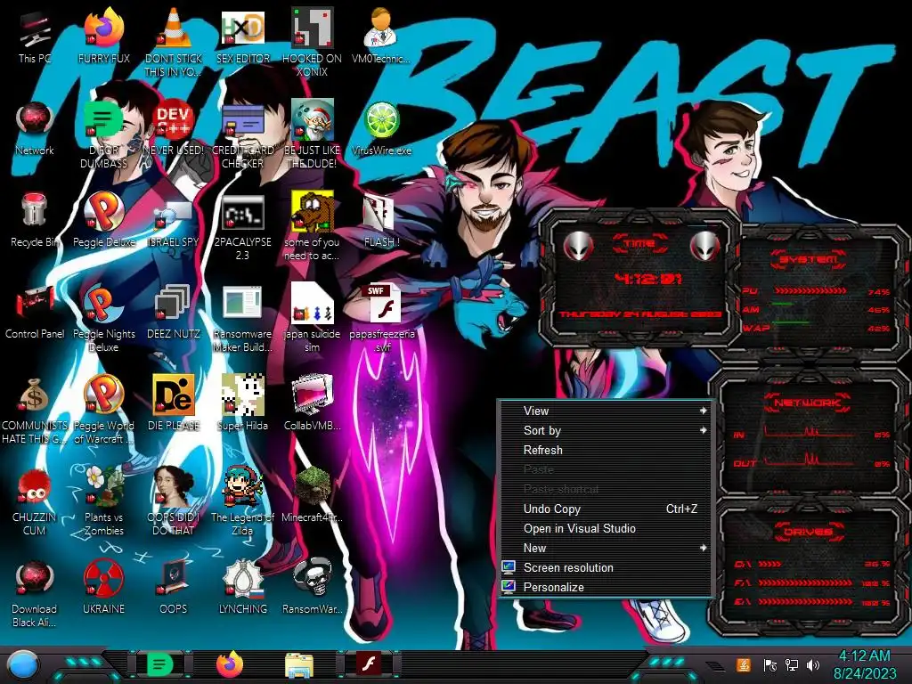The image size is (912, 684).
Task: Launch Peggle World of Warcraft shortcut
Action: pyautogui.click(x=103, y=410)
